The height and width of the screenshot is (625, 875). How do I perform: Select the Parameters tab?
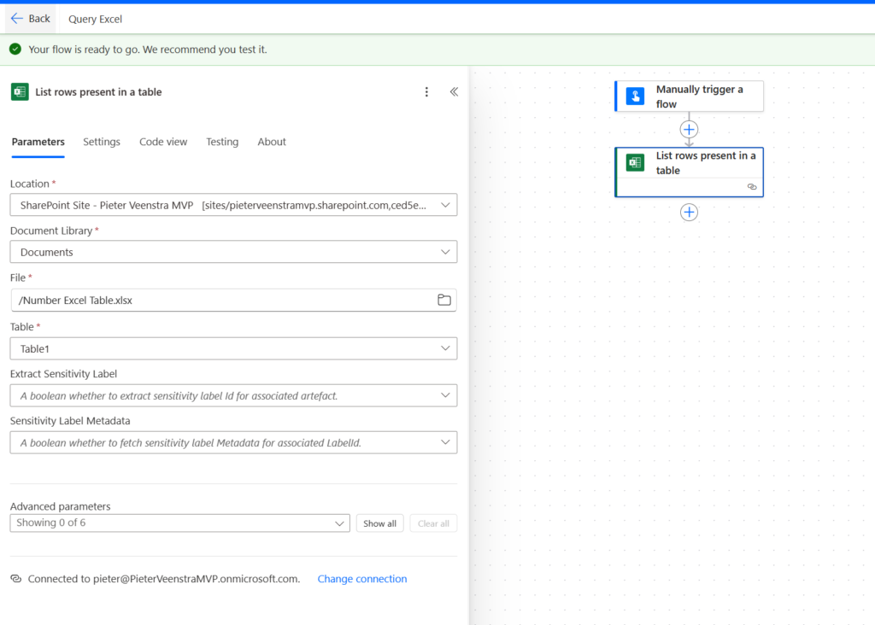tap(38, 142)
